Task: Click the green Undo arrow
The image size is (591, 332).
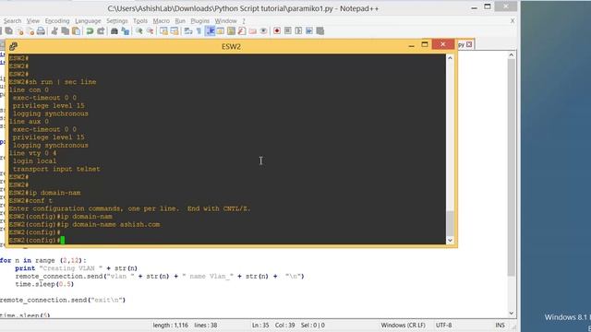Action: coord(90,31)
